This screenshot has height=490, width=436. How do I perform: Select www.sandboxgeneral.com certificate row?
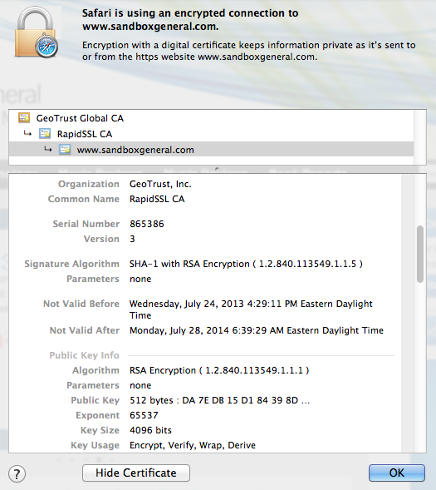click(x=211, y=150)
